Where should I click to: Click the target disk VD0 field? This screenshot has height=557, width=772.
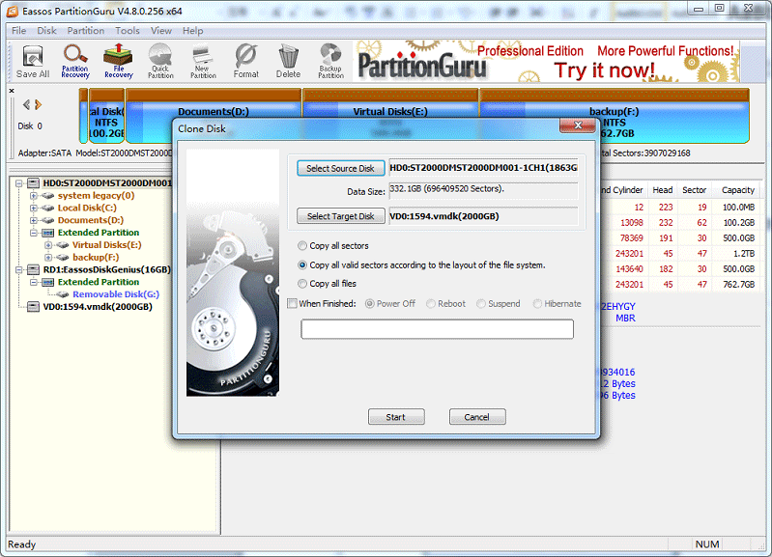[483, 216]
